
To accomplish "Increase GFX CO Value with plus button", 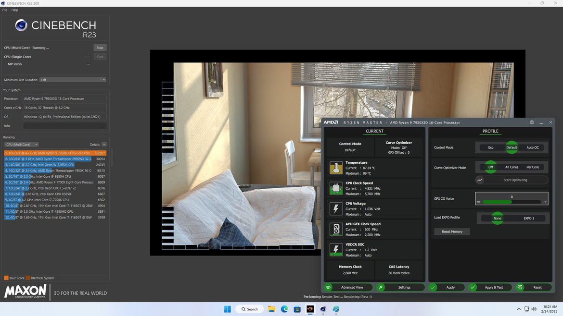I will tap(545, 202).
